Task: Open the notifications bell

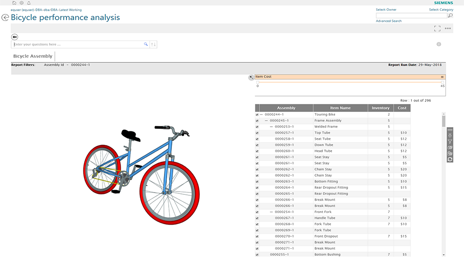Action: 29,3
